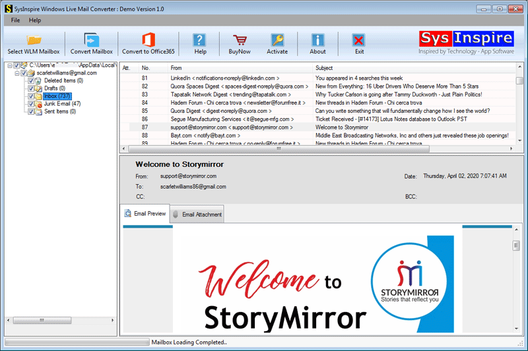Select the Junk E-mail (47) folder
The width and height of the screenshot is (528, 351).
tap(62, 104)
